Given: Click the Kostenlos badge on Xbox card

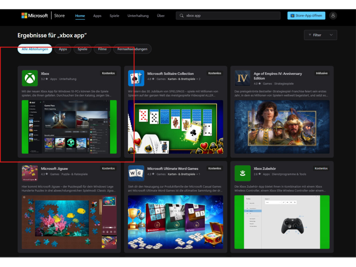Looking at the screenshot, I should (x=108, y=73).
